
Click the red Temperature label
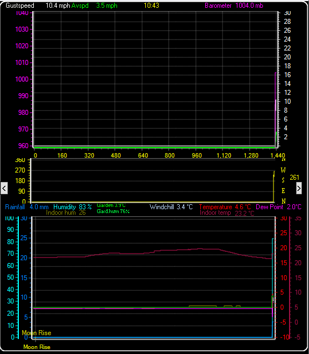pos(215,207)
